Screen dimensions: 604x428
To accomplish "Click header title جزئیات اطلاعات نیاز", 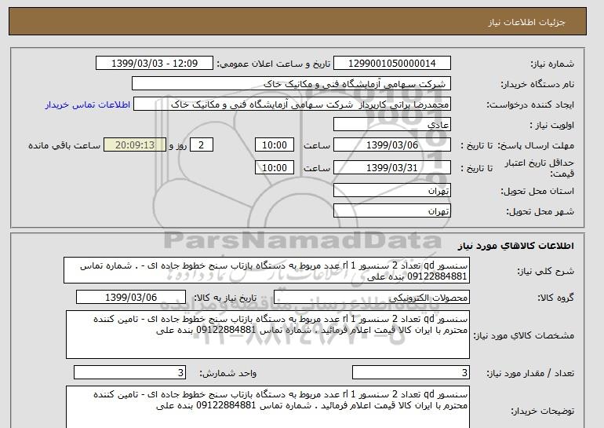I will pos(526,22).
